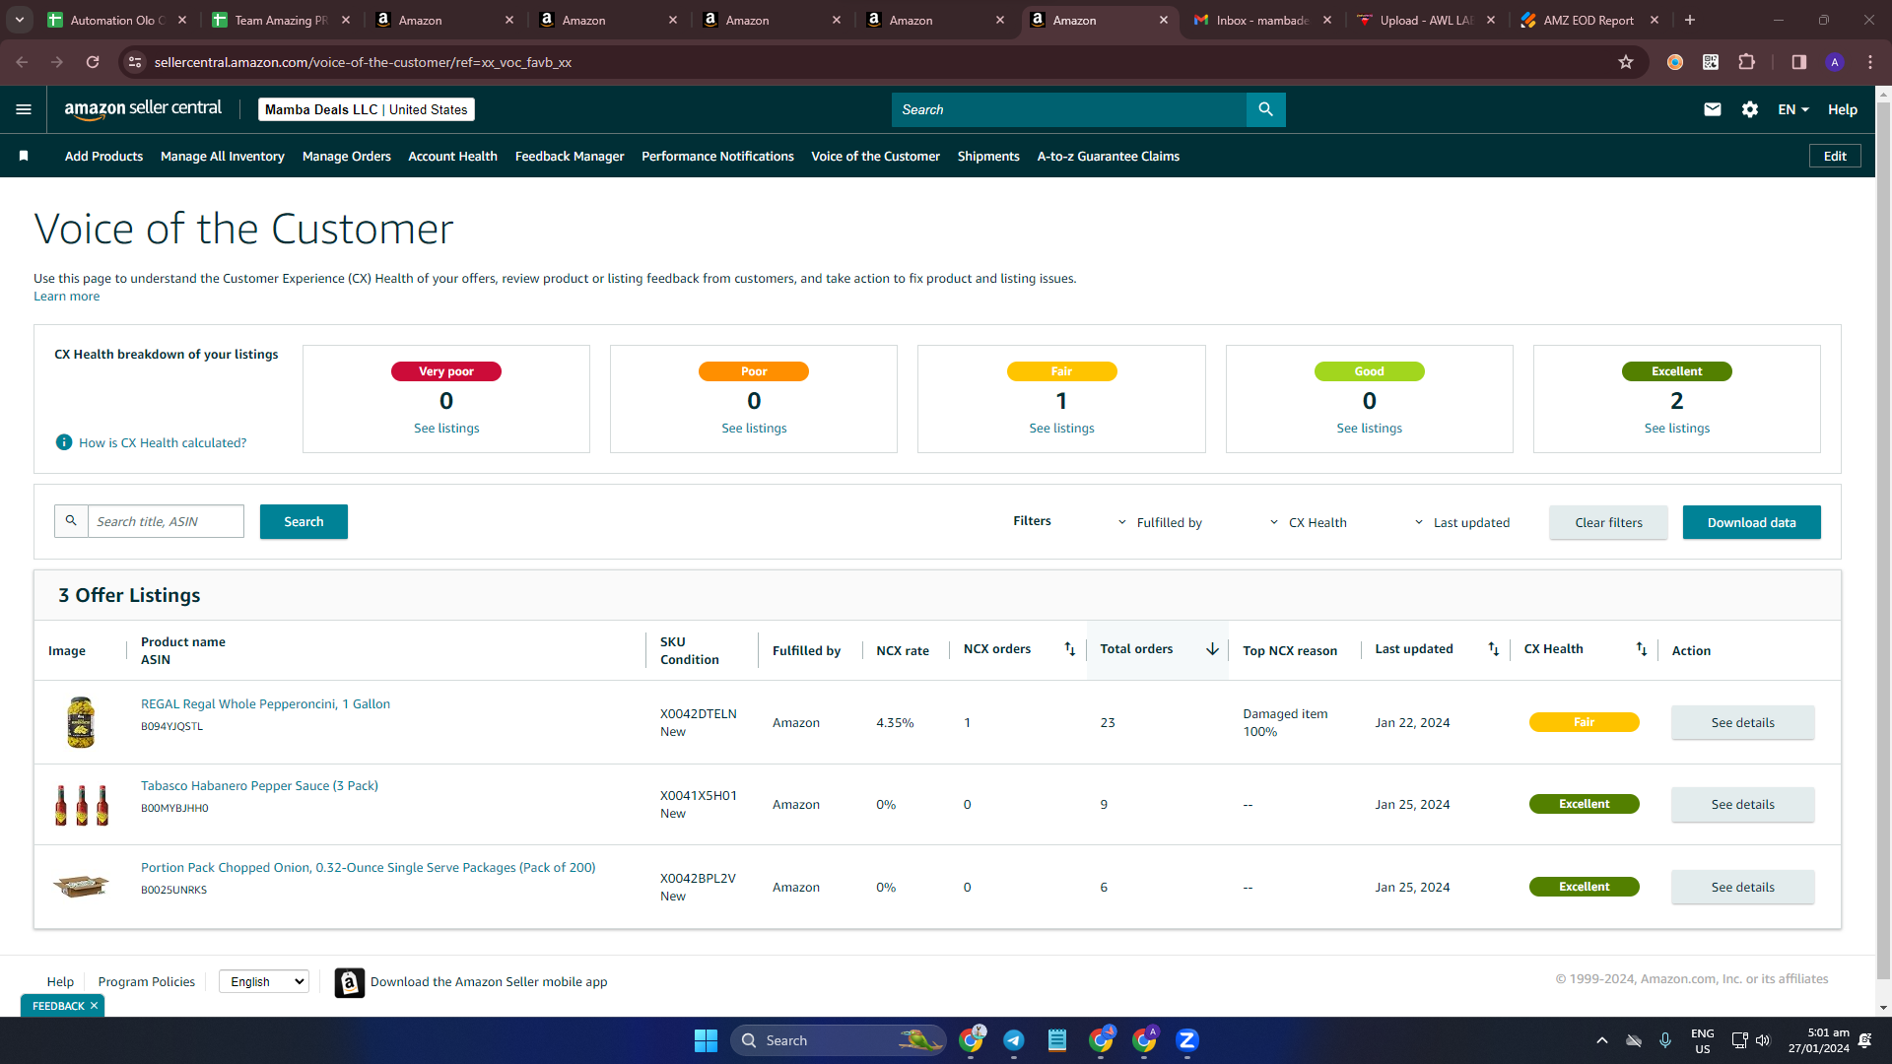
Task: Bookmark this page with the star icon
Action: click(x=1626, y=62)
